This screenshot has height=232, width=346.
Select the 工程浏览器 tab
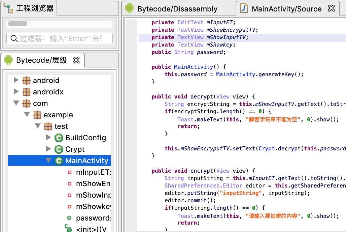[29, 8]
